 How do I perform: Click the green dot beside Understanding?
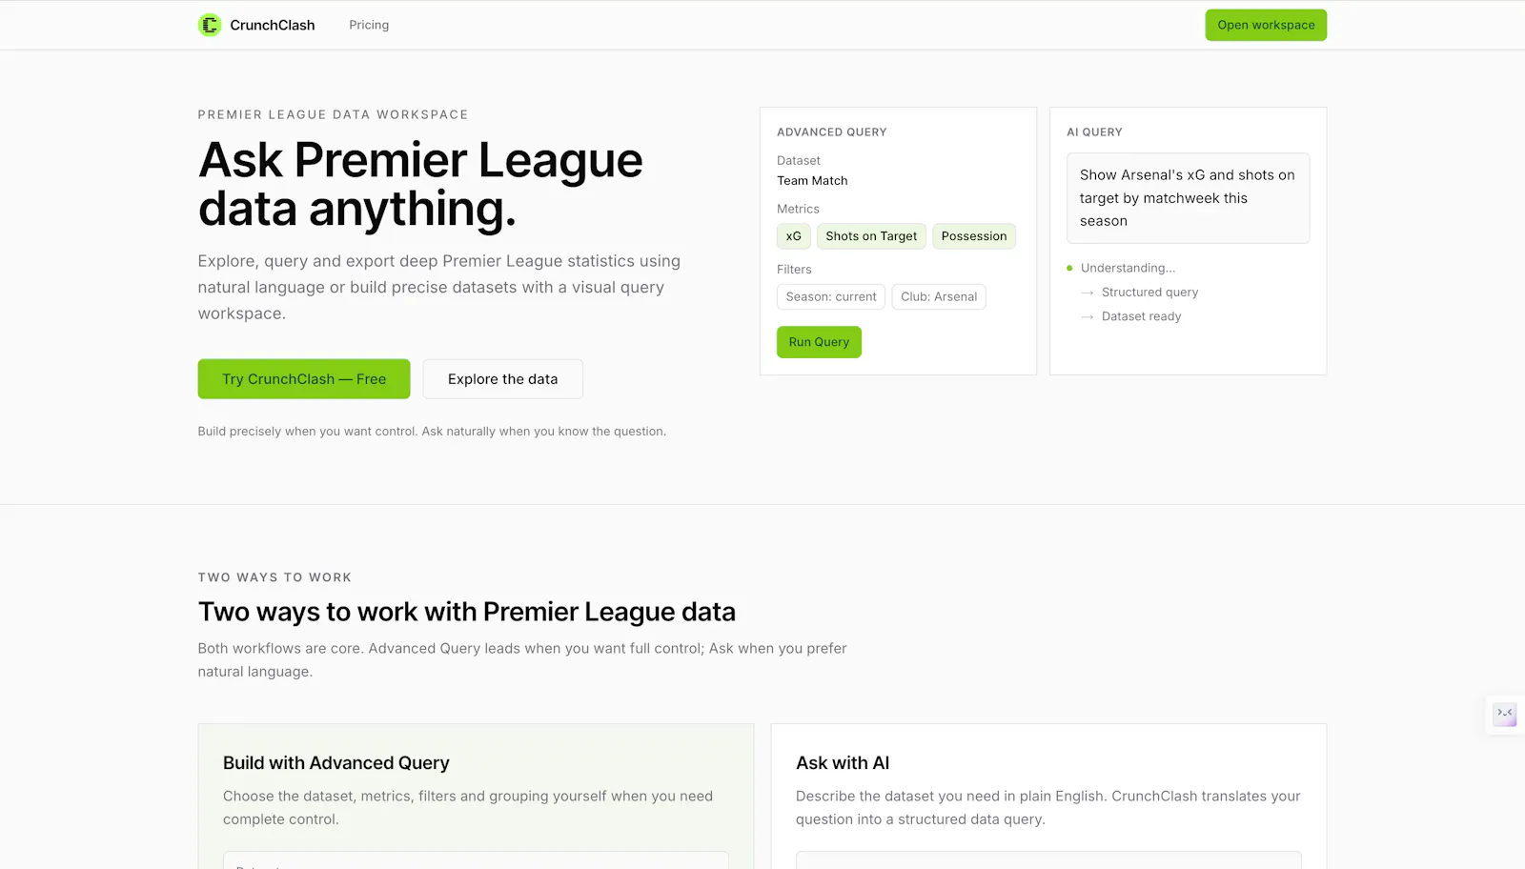[1069, 268]
